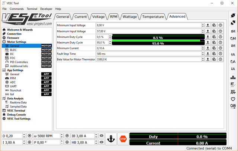Switch to the Voltage tab
Viewport: 238px width, 151px height.
tap(98, 17)
